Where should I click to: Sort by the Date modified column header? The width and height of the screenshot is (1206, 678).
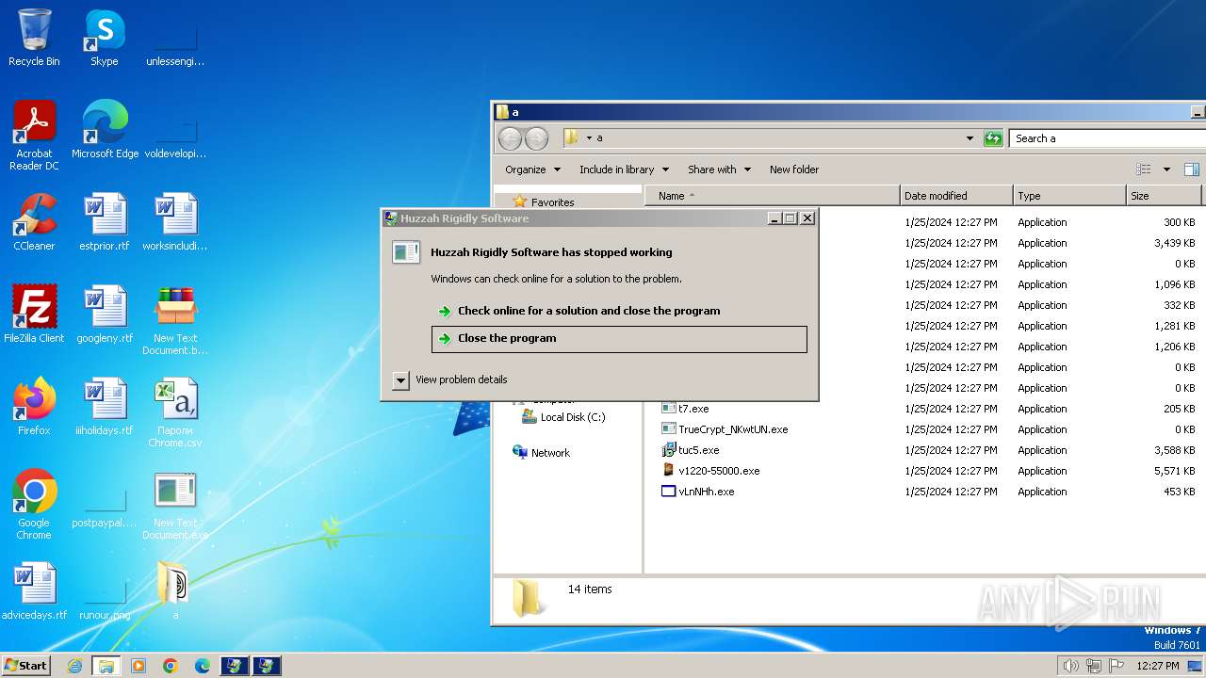point(956,196)
